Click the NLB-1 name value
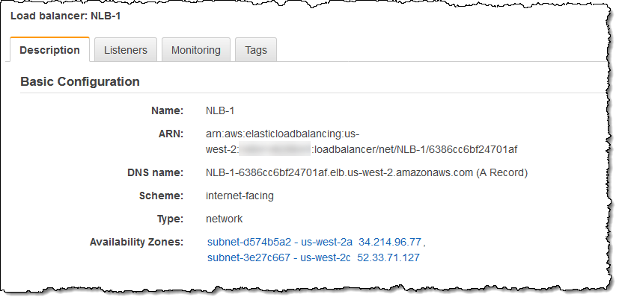 pos(219,110)
